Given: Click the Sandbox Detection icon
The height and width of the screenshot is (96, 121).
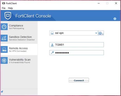Looking at the screenshot, I should [x=4, y=38].
